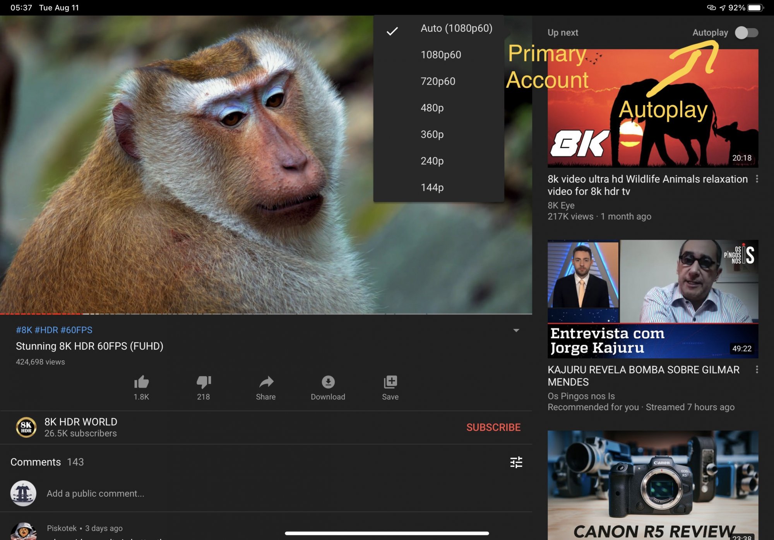
Task: Set playback quality to 144p
Action: pos(432,187)
